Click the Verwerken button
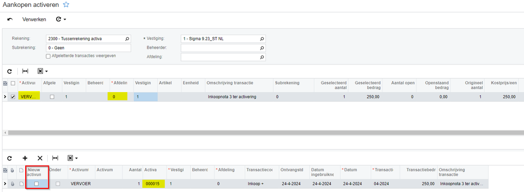 pyautogui.click(x=34, y=19)
